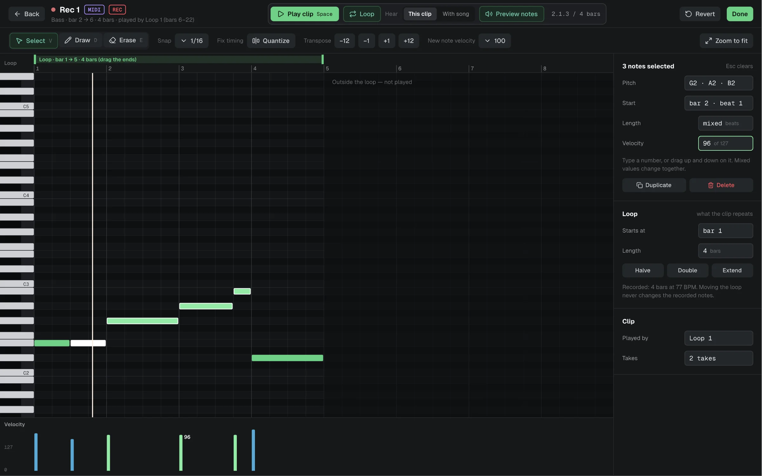
Task: Start playback with Play clip
Action: pyautogui.click(x=304, y=14)
